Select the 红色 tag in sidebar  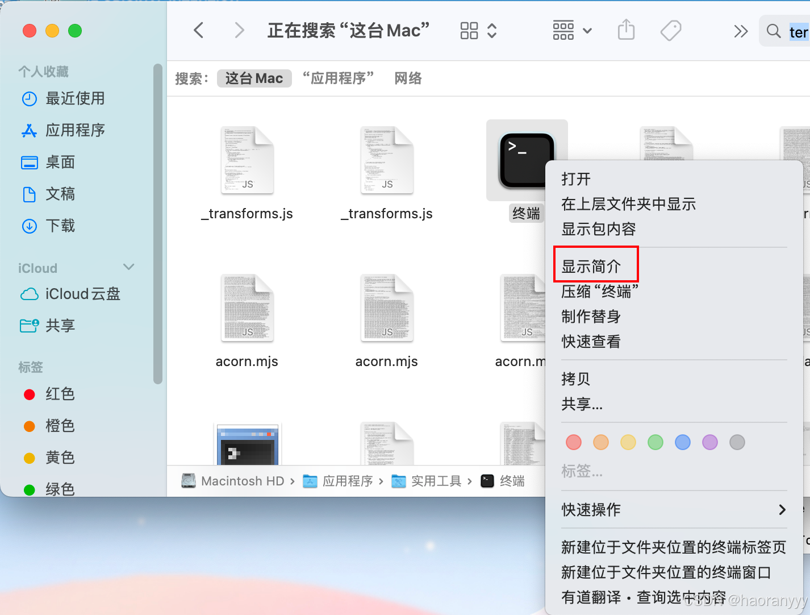(x=49, y=394)
